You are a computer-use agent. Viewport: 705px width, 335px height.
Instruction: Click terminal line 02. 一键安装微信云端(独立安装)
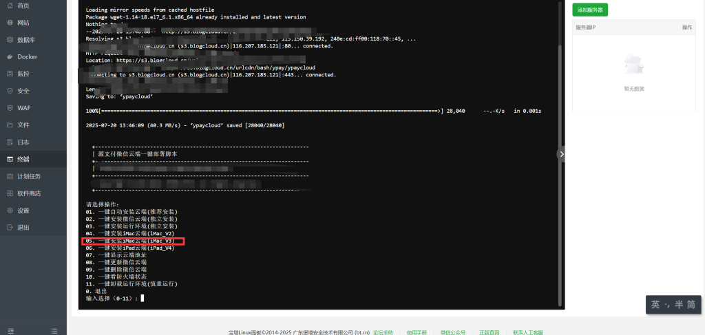point(131,219)
